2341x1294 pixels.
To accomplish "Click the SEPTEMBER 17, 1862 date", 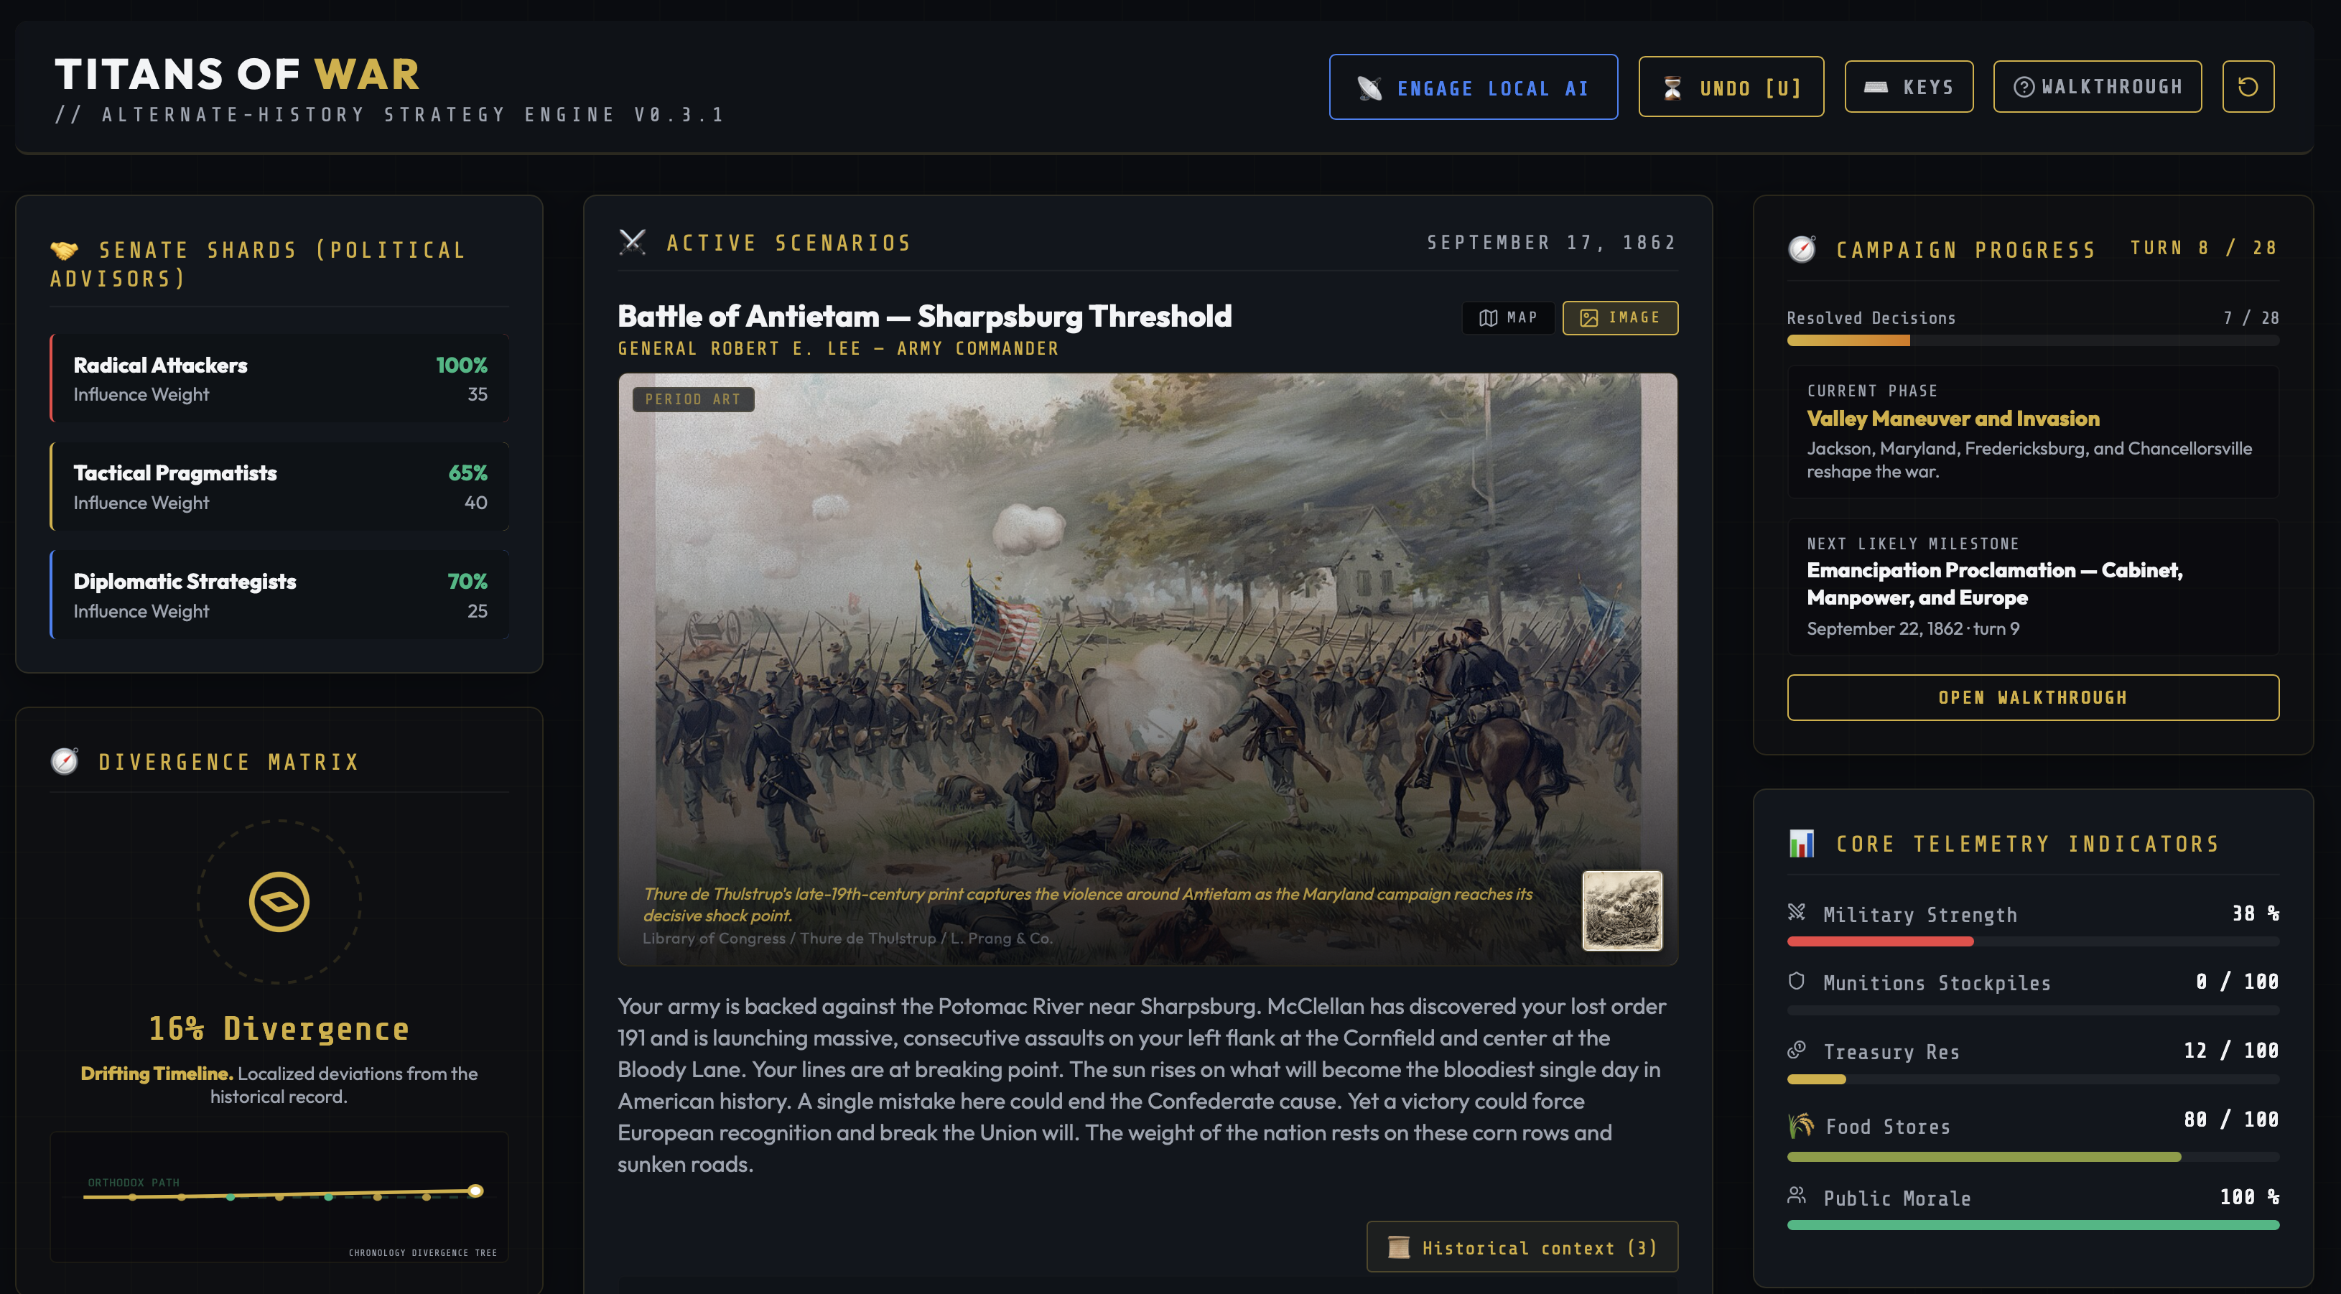I will (1551, 243).
